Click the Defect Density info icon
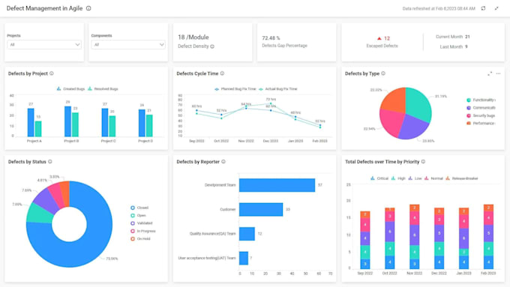 pyautogui.click(x=212, y=46)
